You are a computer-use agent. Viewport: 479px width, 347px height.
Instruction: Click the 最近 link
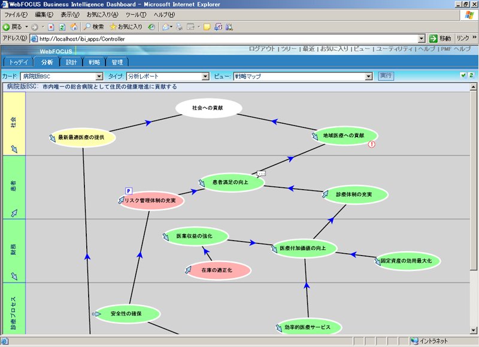click(x=308, y=49)
